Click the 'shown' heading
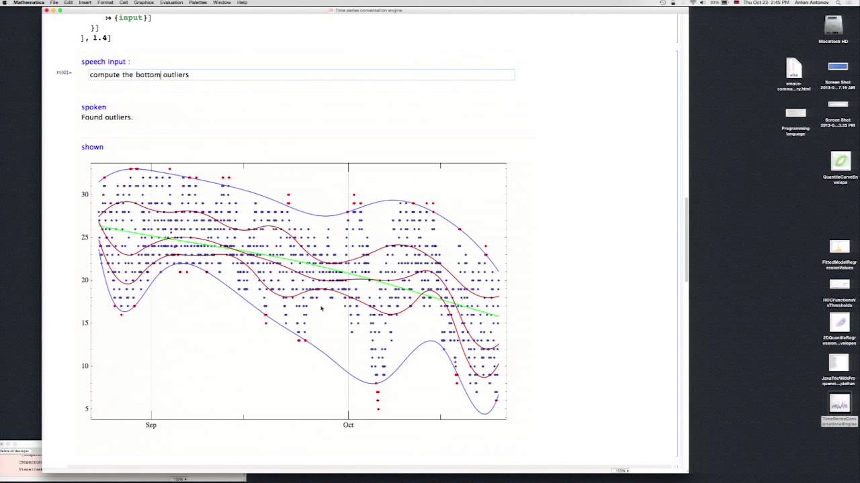Viewport: 860px width, 483px height. (92, 147)
